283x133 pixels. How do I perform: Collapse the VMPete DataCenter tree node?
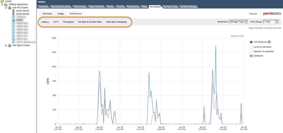point(2,4)
